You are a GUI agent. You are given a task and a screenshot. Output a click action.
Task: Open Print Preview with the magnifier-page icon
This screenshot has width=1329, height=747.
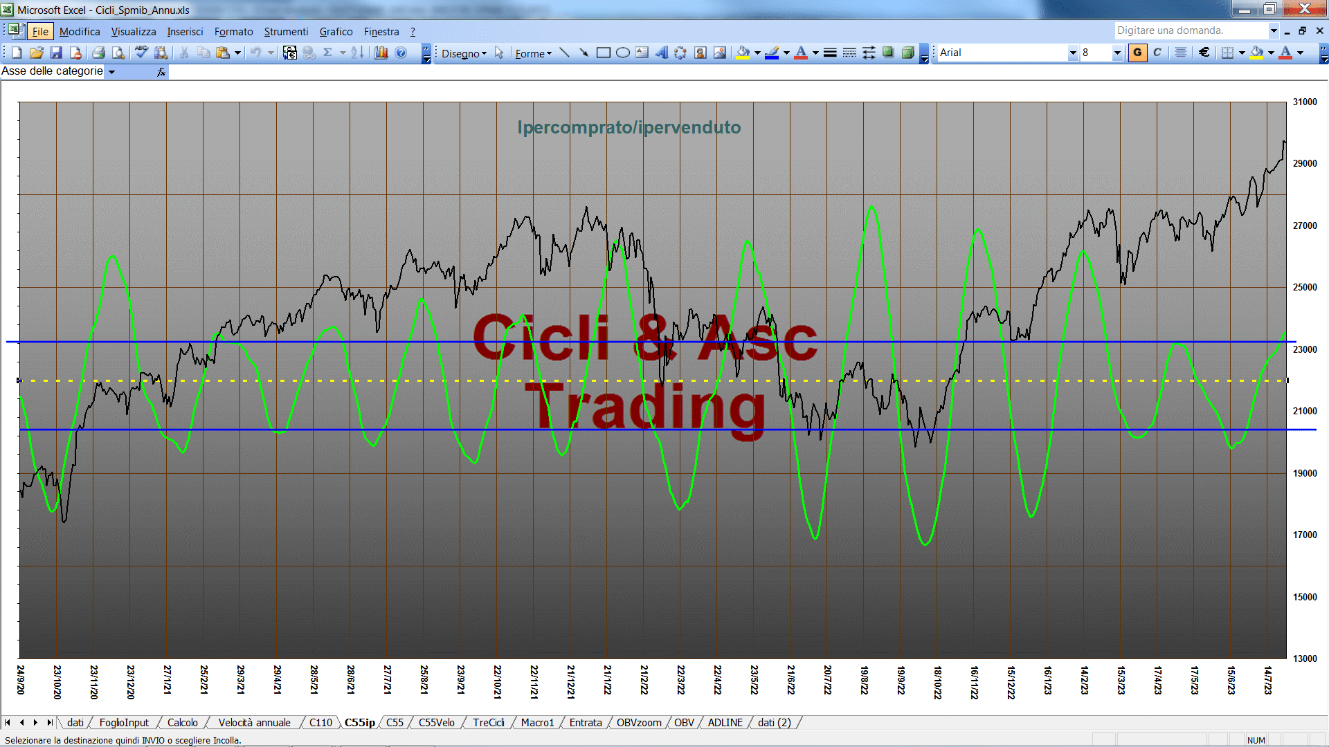pyautogui.click(x=118, y=53)
